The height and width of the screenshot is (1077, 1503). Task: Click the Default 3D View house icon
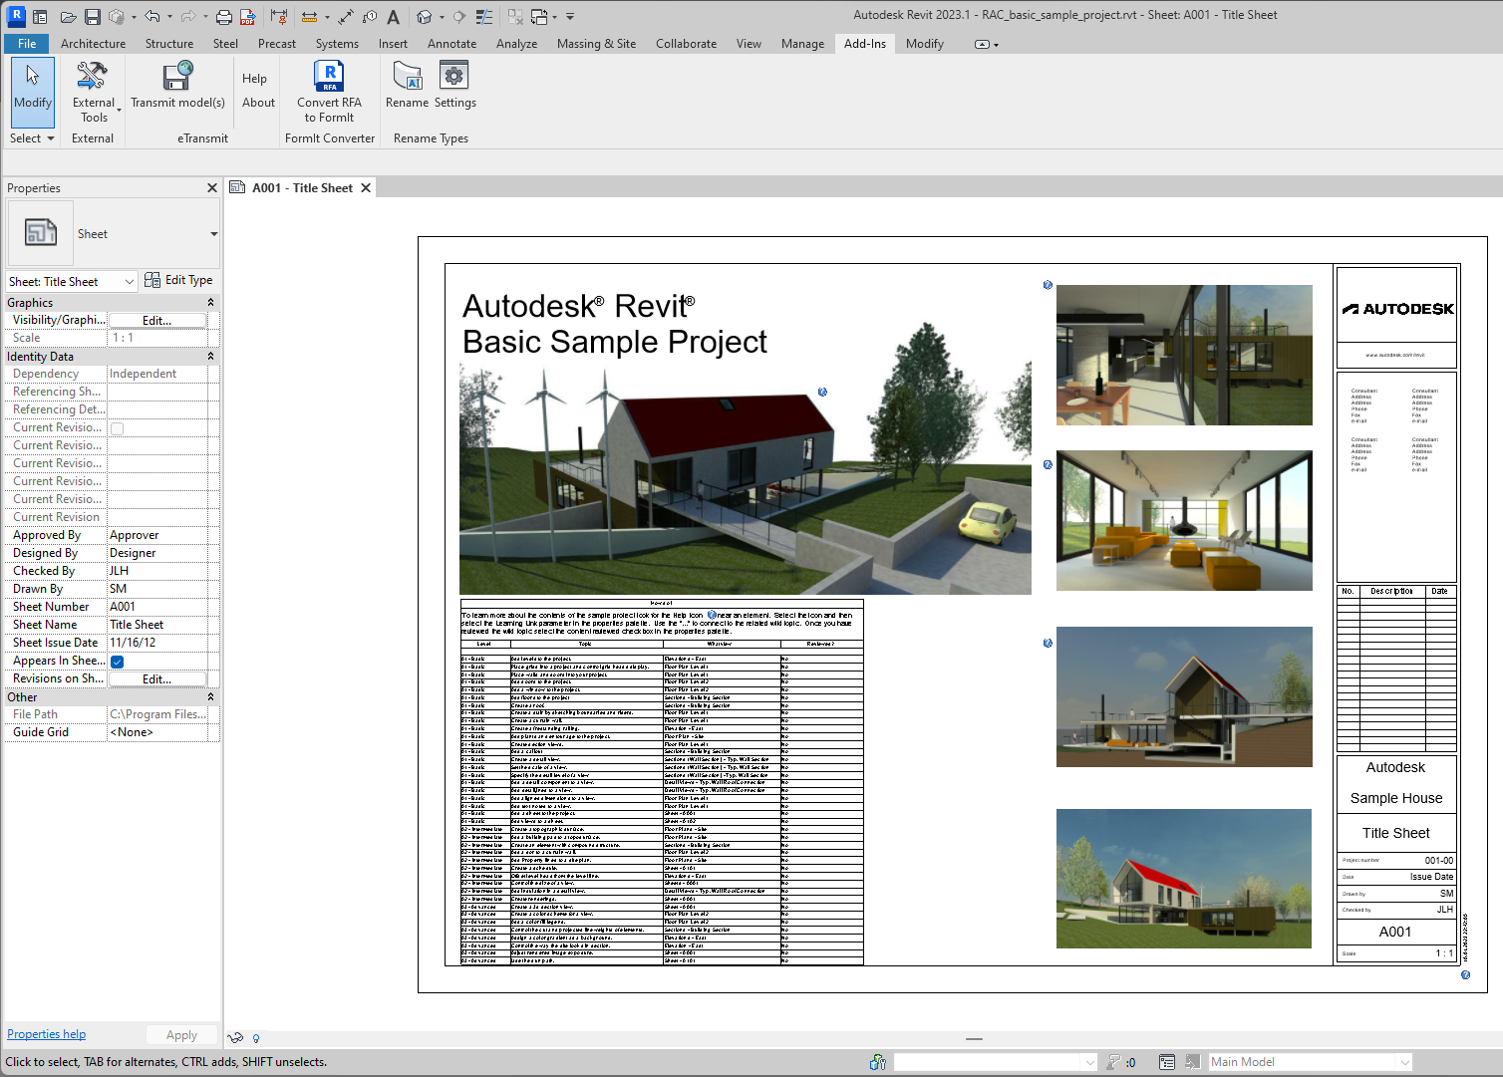pyautogui.click(x=425, y=17)
